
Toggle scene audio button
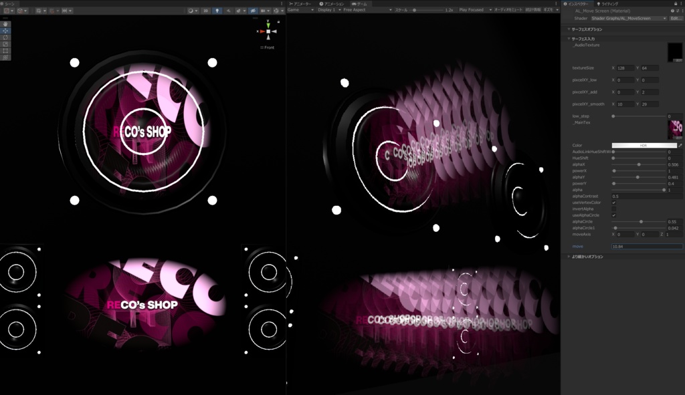227,11
